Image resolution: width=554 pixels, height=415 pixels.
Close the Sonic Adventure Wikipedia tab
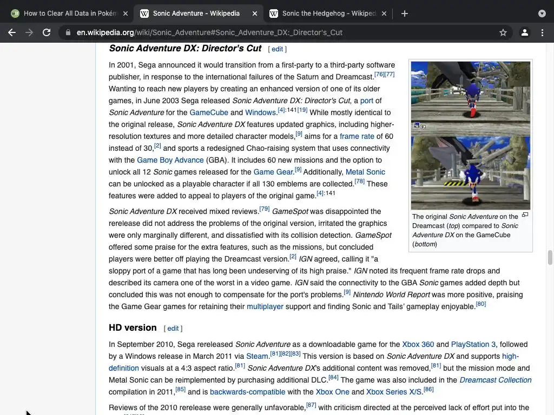[x=255, y=14]
